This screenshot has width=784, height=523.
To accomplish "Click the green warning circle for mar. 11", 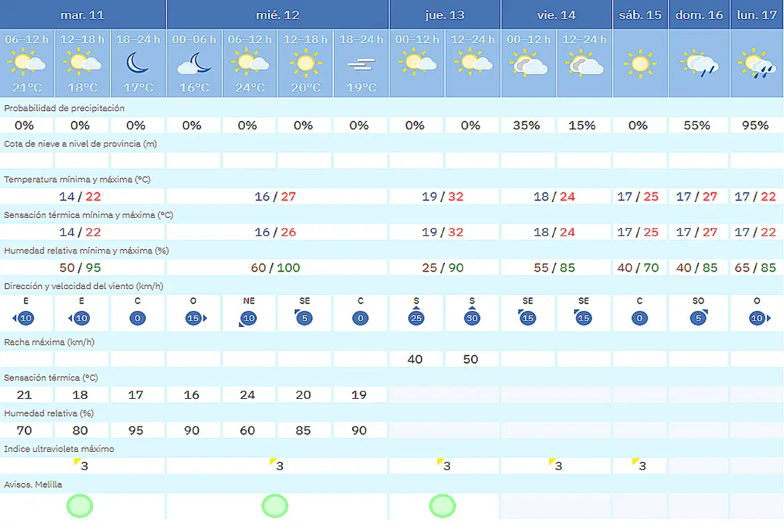I will pos(80,506).
